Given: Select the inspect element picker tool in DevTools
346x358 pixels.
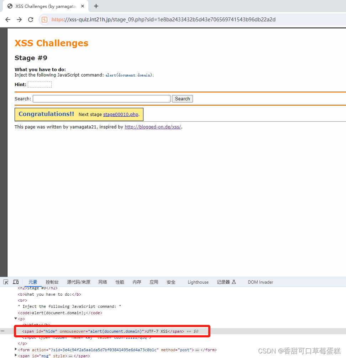Looking at the screenshot, I should click(5, 282).
